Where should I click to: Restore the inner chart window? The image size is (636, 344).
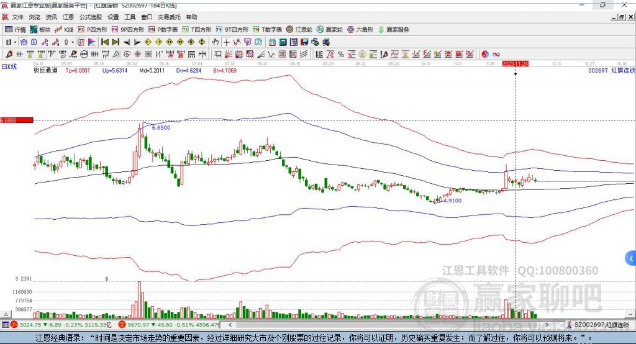point(622,17)
